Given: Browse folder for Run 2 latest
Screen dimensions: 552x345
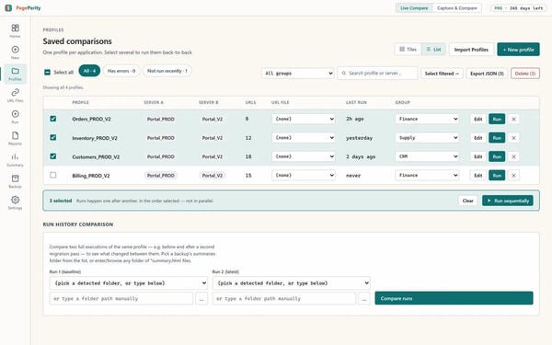Looking at the screenshot, I should 364,298.
